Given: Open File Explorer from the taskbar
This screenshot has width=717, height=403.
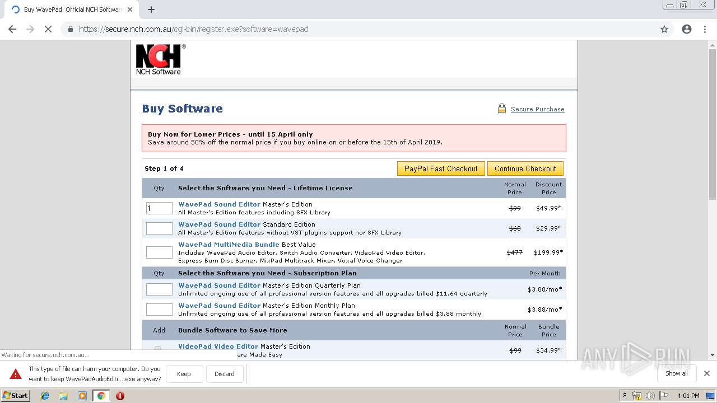Looking at the screenshot, I should point(63,396).
